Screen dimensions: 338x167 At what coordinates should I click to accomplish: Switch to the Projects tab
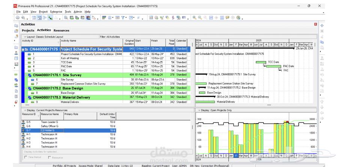[28, 30]
